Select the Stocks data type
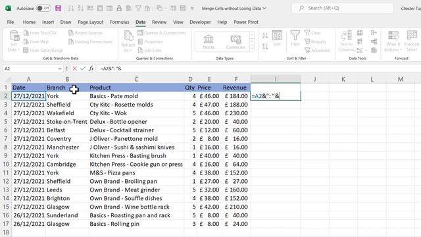421x237 pixels. (209, 41)
